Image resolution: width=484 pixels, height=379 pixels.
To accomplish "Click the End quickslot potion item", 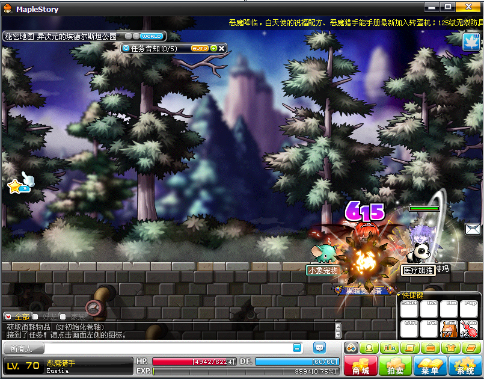I will pyautogui.click(x=449, y=328).
